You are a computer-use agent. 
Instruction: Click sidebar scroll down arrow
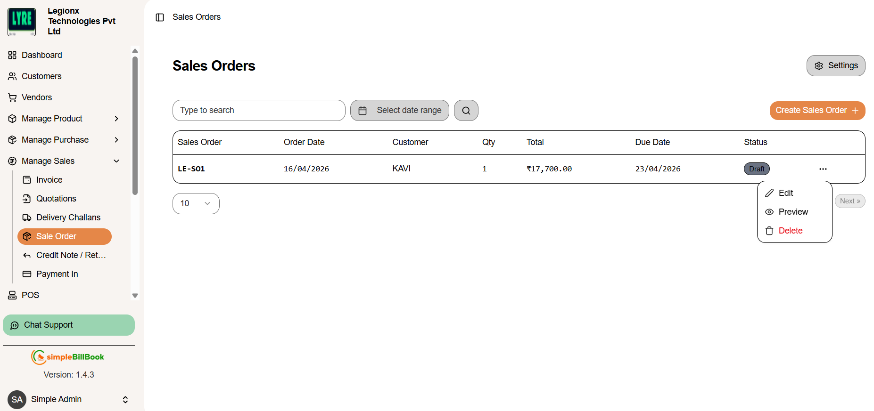point(135,296)
